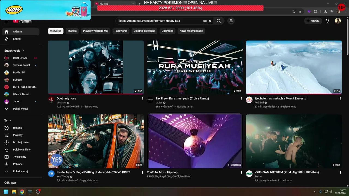Image resolution: width=349 pixels, height=196 pixels.
Task: Open the Yes Theory channel avatar
Action: [51, 174]
